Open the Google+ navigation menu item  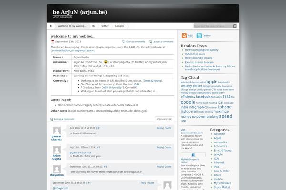click(x=120, y=26)
